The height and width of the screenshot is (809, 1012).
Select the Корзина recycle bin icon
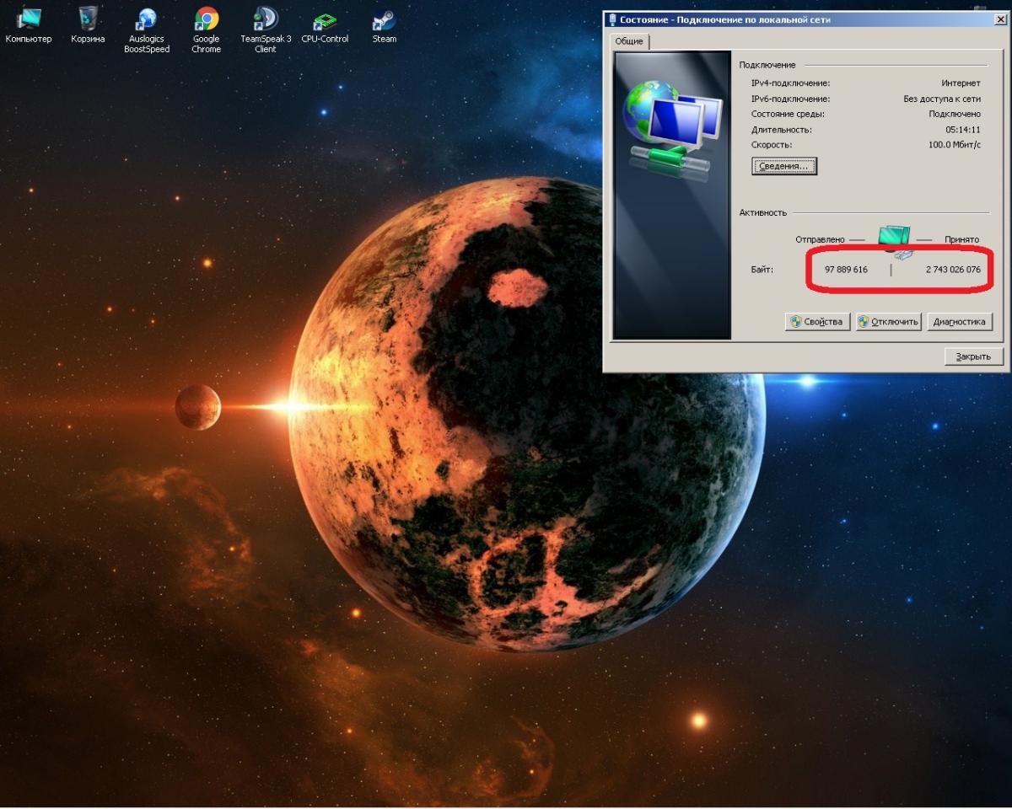(x=88, y=19)
